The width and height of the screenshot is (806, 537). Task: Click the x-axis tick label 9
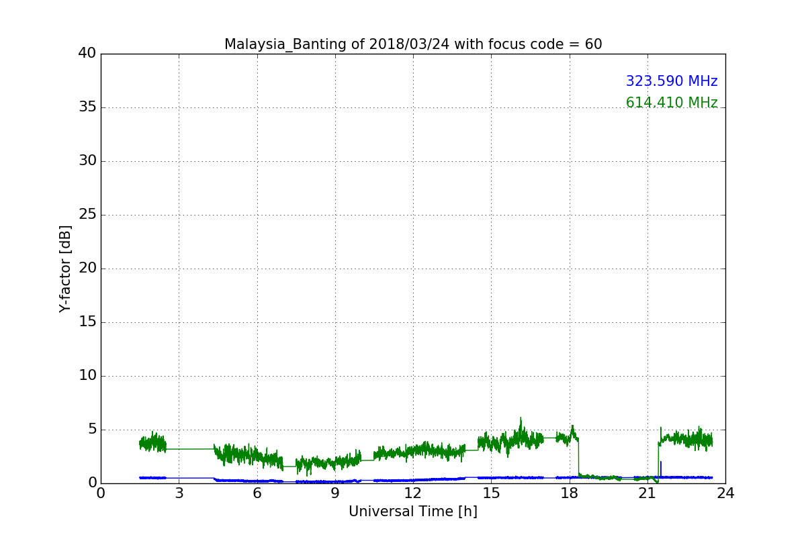pos(335,493)
